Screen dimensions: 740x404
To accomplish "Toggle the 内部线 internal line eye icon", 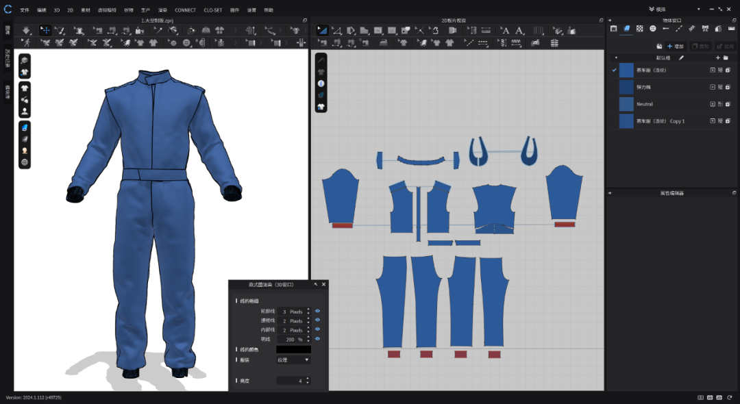I will click(317, 330).
